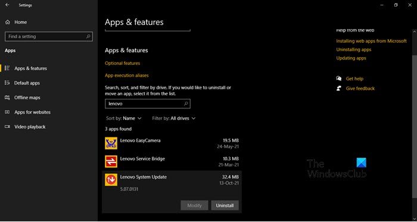Image resolution: width=417 pixels, height=222 pixels.
Task: Open the Updating apps help link
Action: (x=351, y=58)
